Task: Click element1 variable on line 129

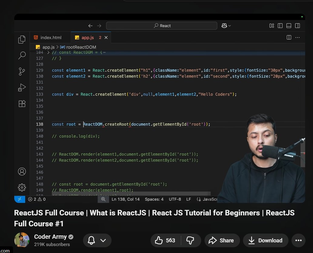Action: (76, 70)
